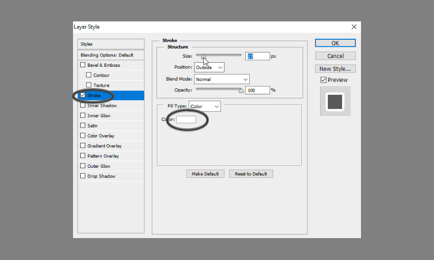Open the stroke Color swatch picker
Screen dimensions: 434x260
[x=186, y=119]
